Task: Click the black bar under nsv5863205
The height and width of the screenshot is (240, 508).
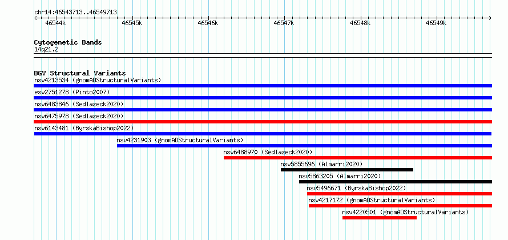Action: coord(395,182)
